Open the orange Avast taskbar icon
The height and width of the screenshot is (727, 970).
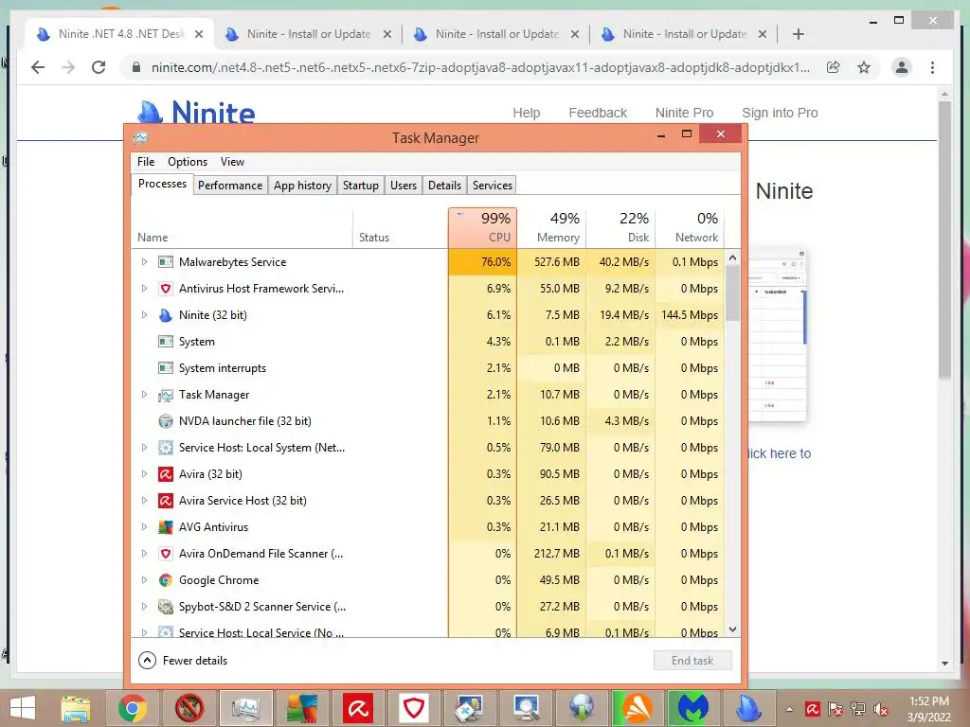tap(637, 708)
